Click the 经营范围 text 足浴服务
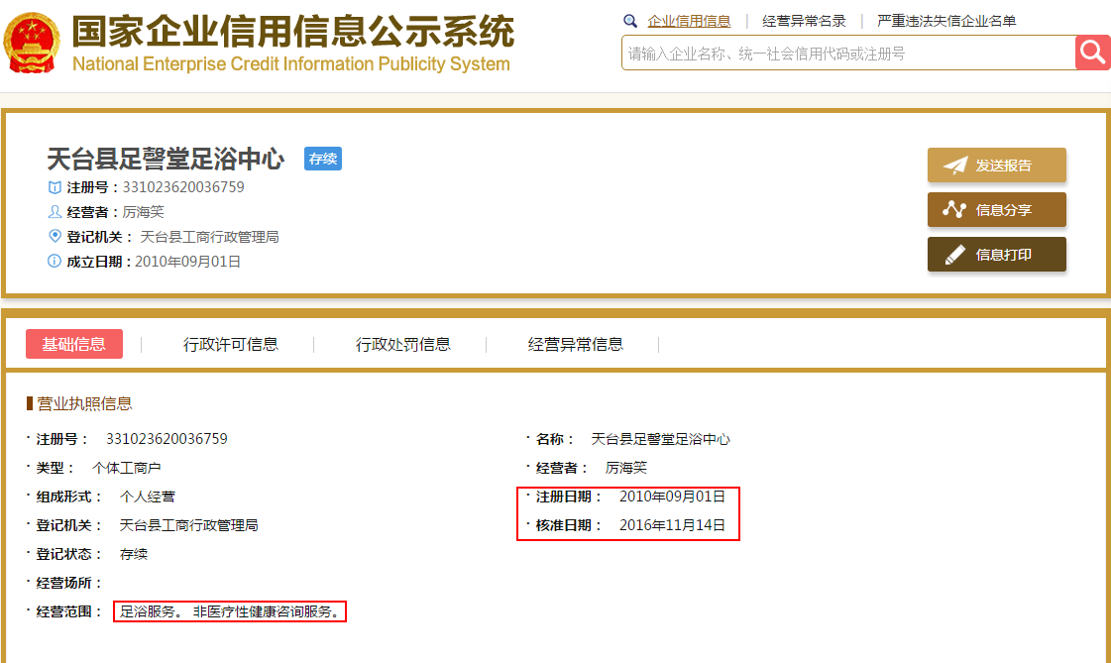This screenshot has height=663, width=1111. pos(151,611)
